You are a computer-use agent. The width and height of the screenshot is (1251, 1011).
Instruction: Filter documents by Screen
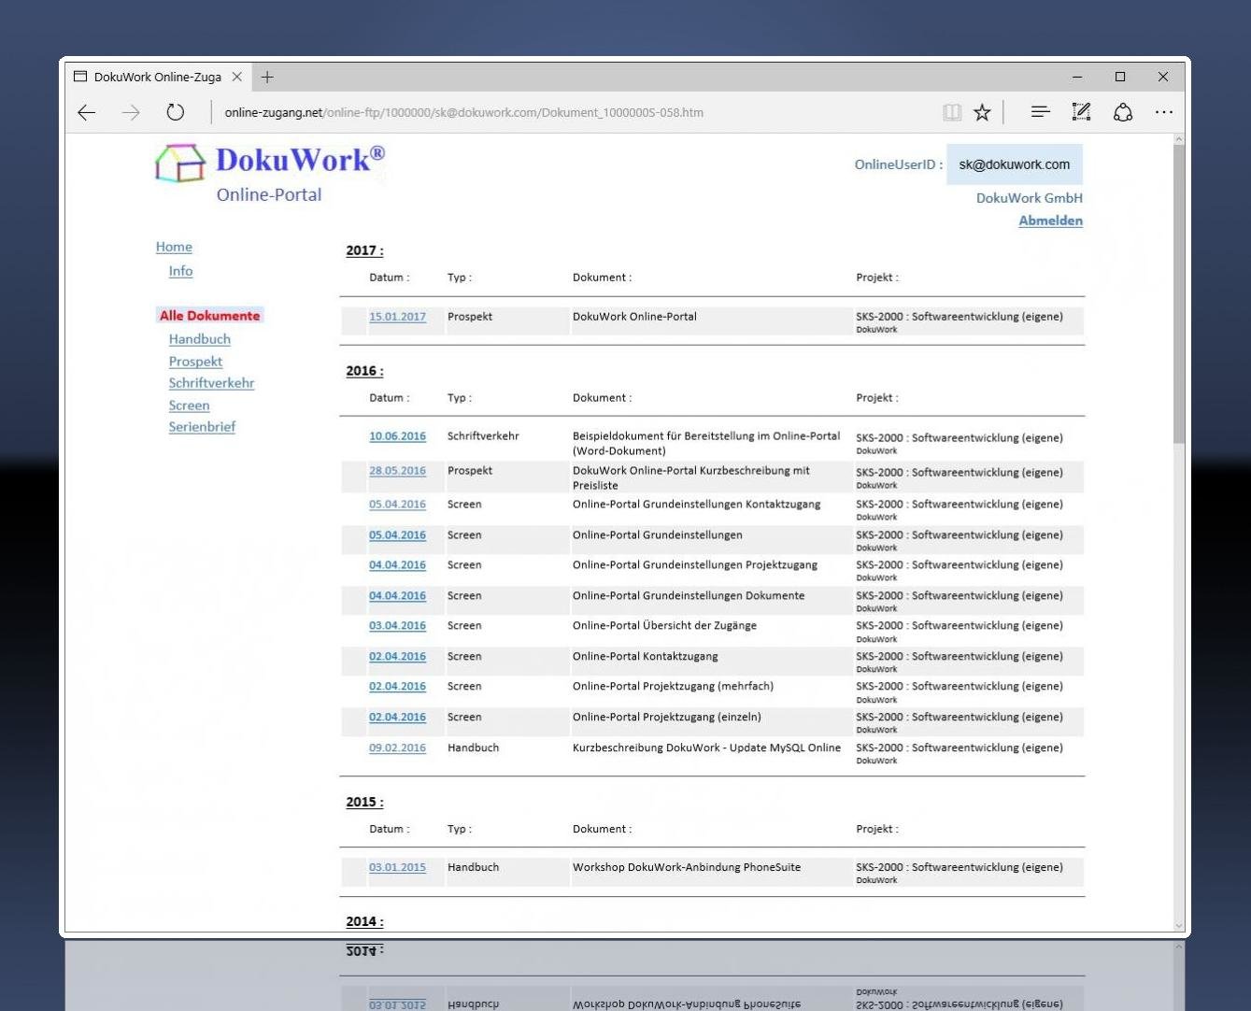point(189,406)
